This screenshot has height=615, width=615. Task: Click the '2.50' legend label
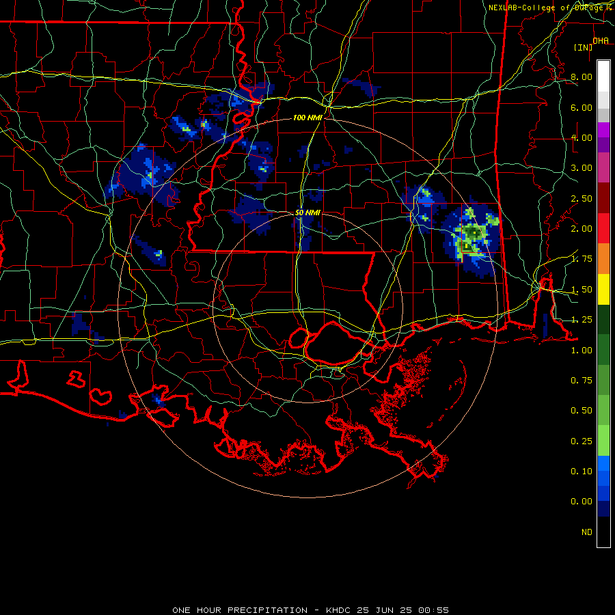coord(582,198)
